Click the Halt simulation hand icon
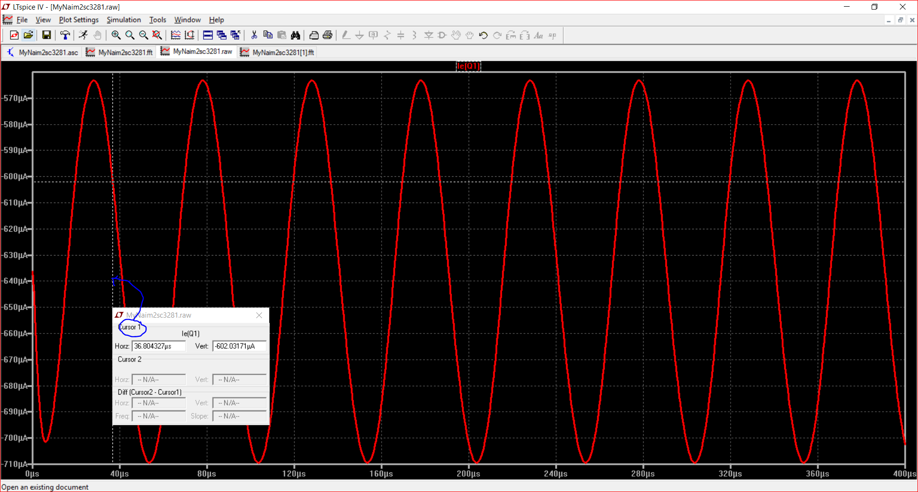Viewport: 918px width, 492px height. point(97,35)
